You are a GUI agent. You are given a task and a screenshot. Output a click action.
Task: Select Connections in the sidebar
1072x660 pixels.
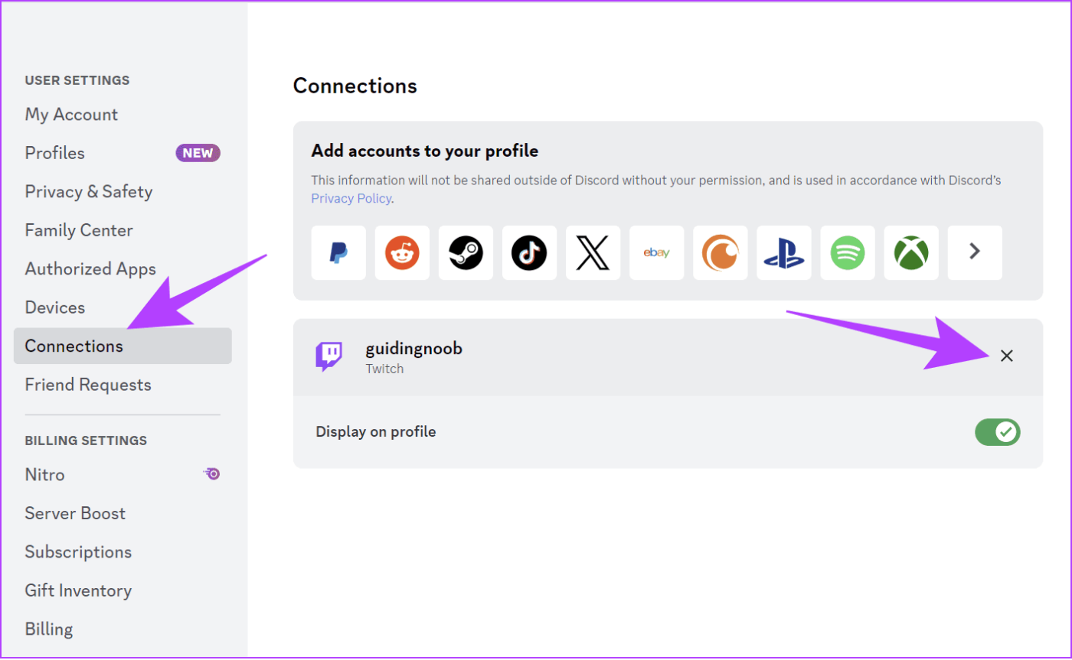[123, 346]
